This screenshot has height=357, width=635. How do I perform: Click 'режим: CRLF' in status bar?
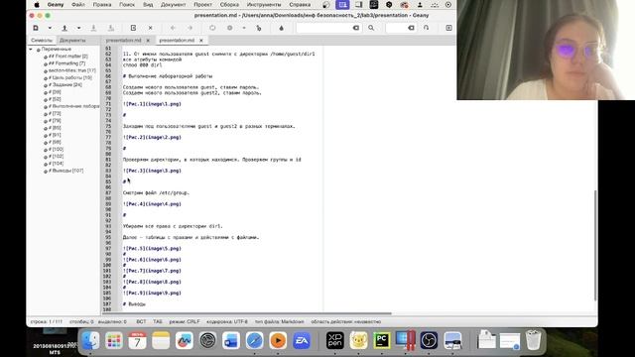point(185,321)
